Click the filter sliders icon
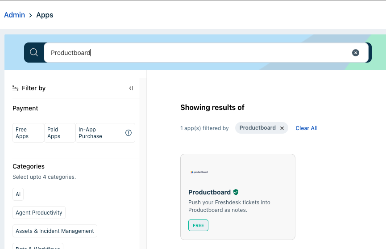This screenshot has height=249, width=386. (16, 88)
